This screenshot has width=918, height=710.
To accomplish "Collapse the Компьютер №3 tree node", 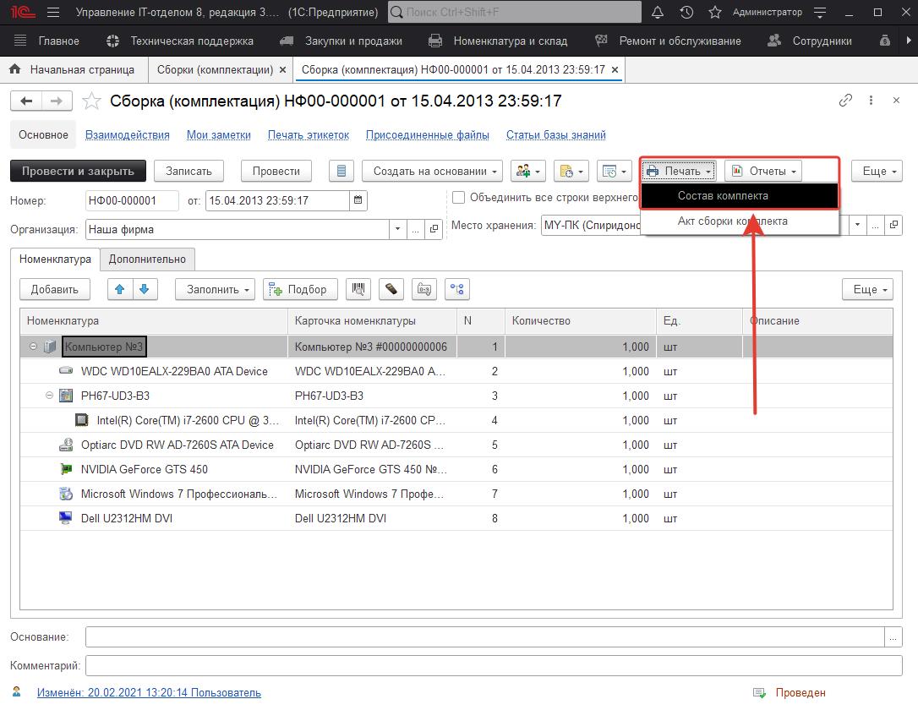I will [34, 347].
